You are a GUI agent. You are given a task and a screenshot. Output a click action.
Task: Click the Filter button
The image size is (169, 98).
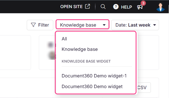coord(40,25)
